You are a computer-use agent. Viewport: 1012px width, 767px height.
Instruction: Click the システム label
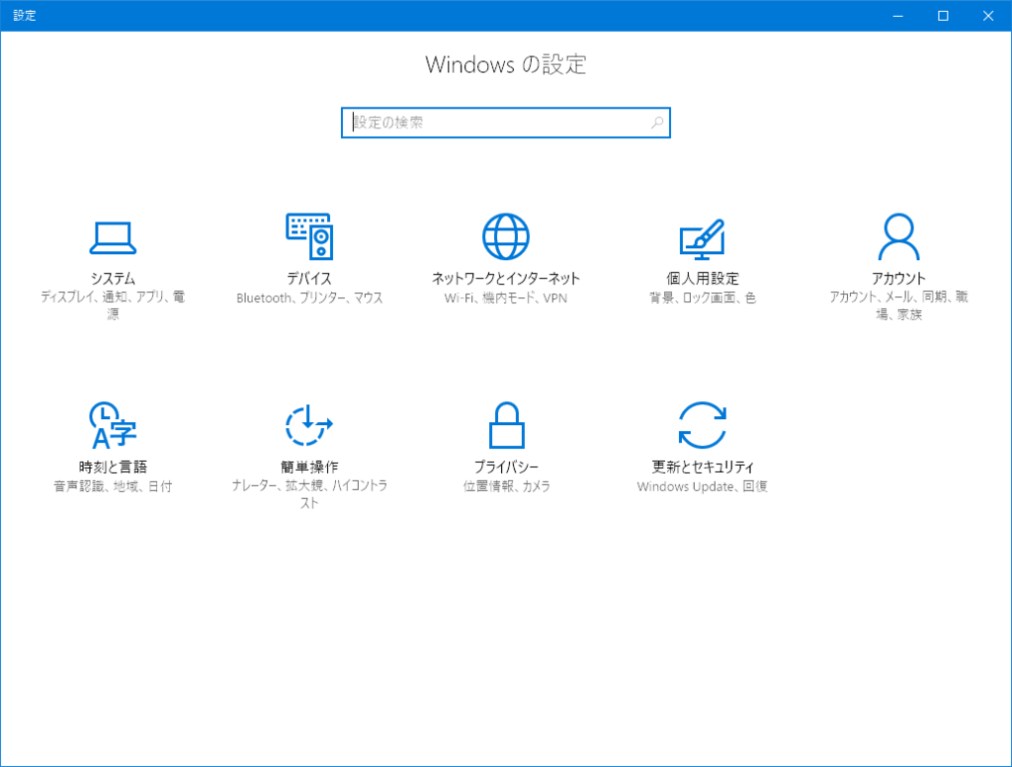click(x=113, y=279)
